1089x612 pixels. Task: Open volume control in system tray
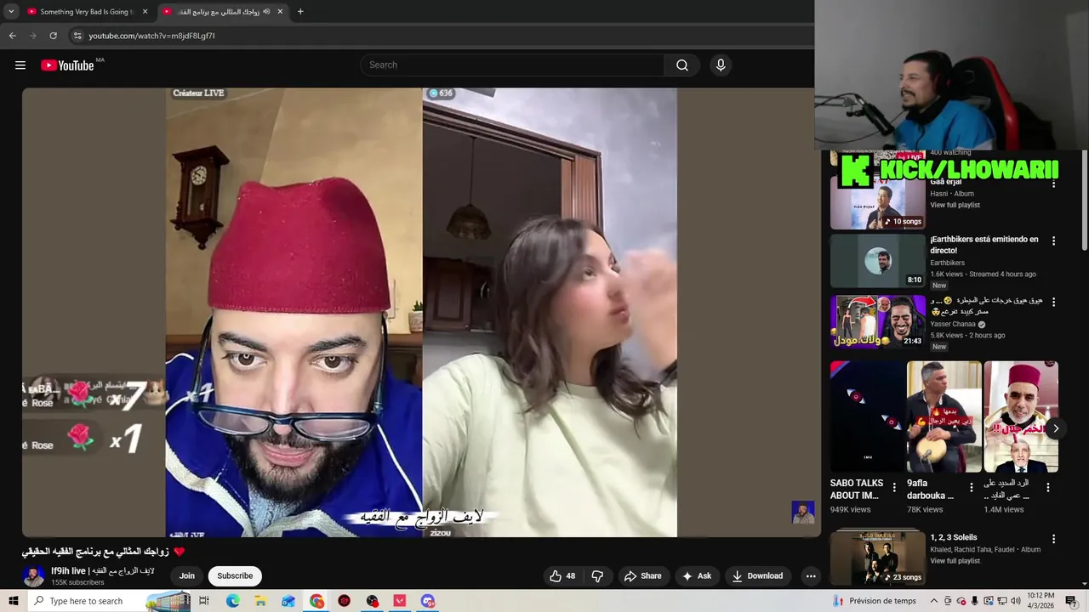point(1015,601)
